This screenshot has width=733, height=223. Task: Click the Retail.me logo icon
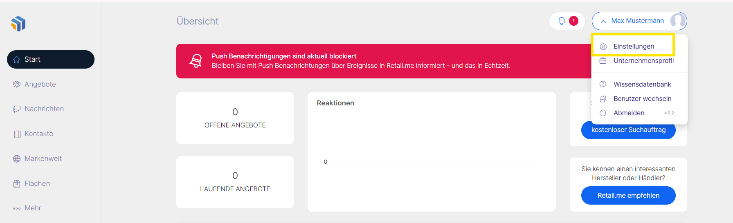coord(18,24)
